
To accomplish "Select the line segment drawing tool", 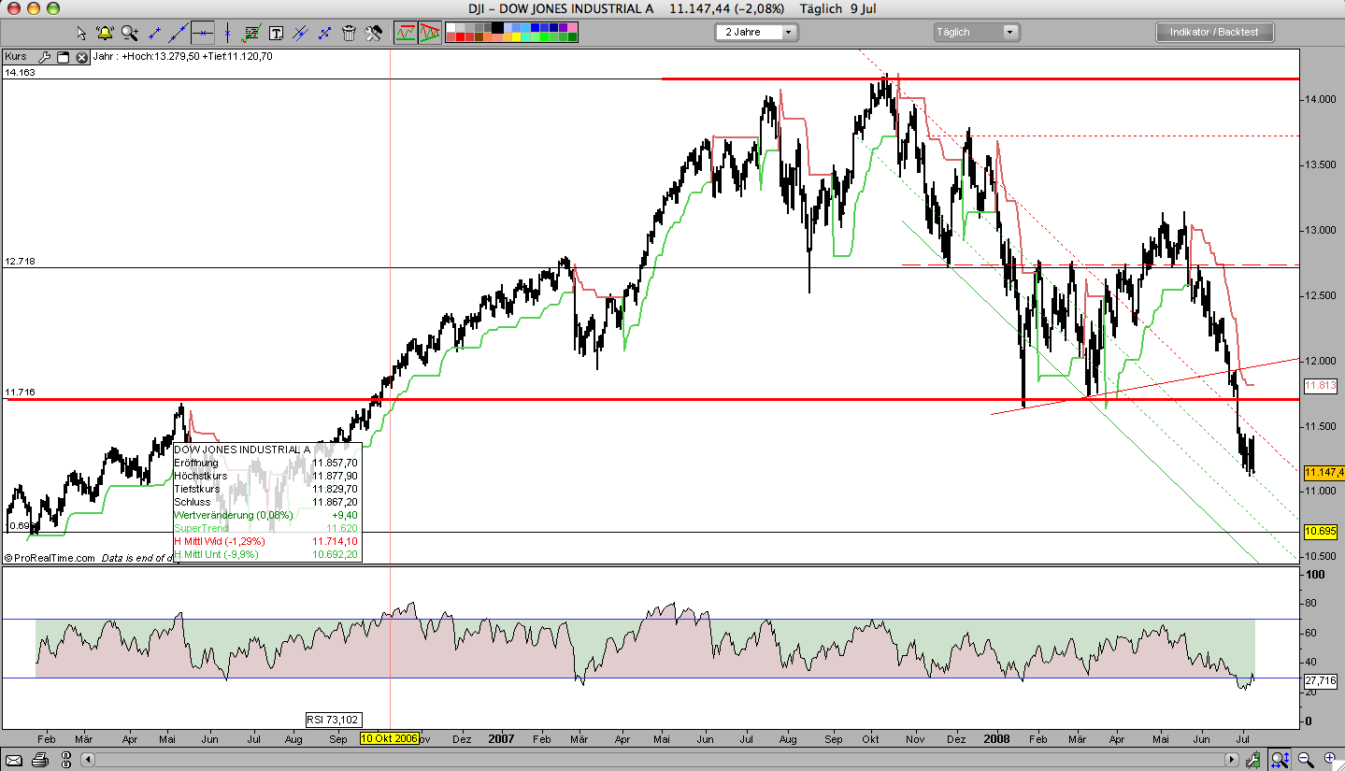I will click(155, 33).
